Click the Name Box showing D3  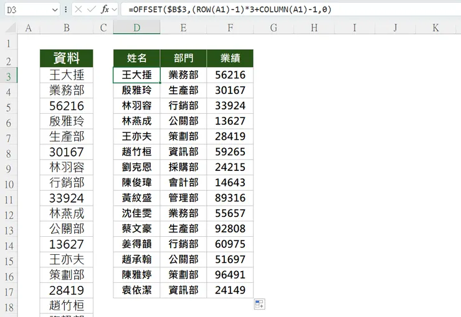(x=28, y=10)
